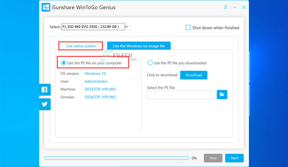Screen dimensions: 288x167
Task: Click the 0% progress label
Action: [x=194, y=158]
